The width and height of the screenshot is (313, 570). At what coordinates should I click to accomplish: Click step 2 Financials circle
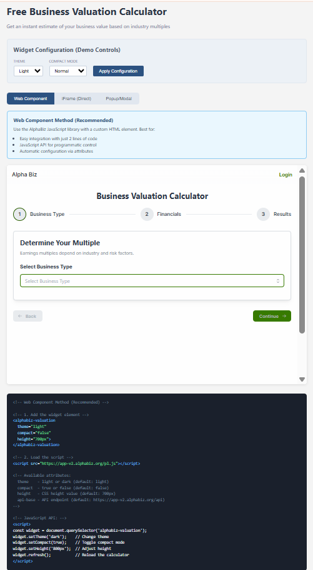[147, 214]
